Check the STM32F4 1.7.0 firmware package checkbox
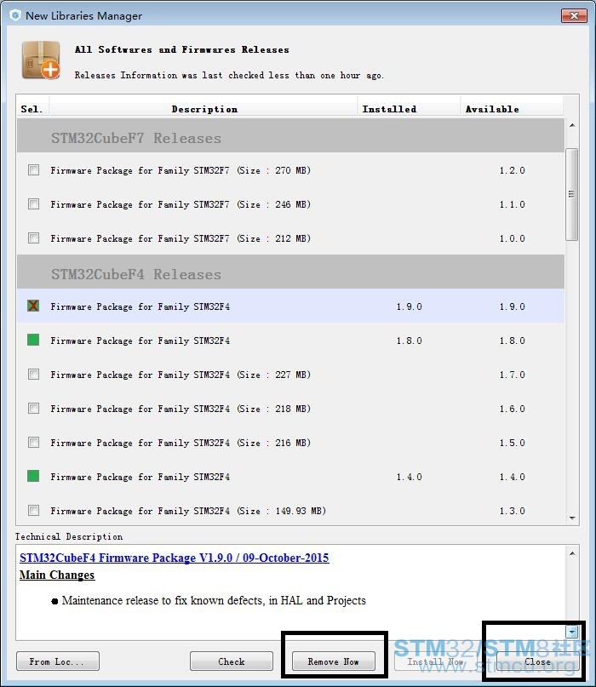The image size is (596, 687). coord(33,375)
